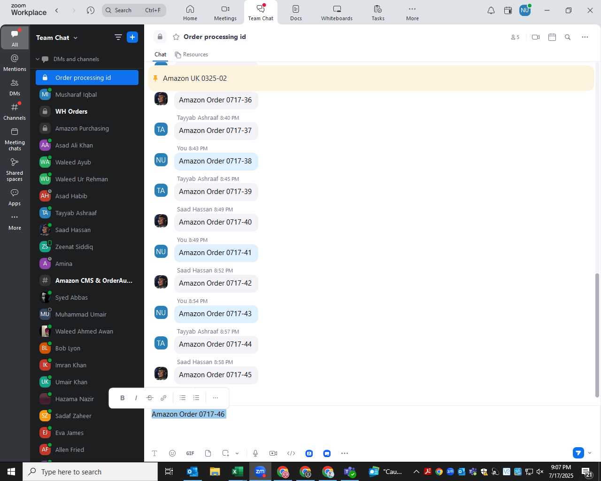
Task: Open chat with Musharaf Iqbal
Action: click(87, 94)
